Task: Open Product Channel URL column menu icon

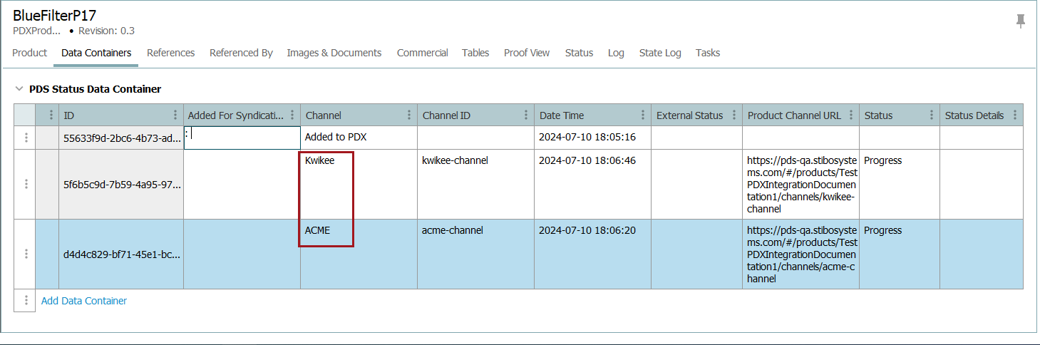Action: click(x=851, y=115)
